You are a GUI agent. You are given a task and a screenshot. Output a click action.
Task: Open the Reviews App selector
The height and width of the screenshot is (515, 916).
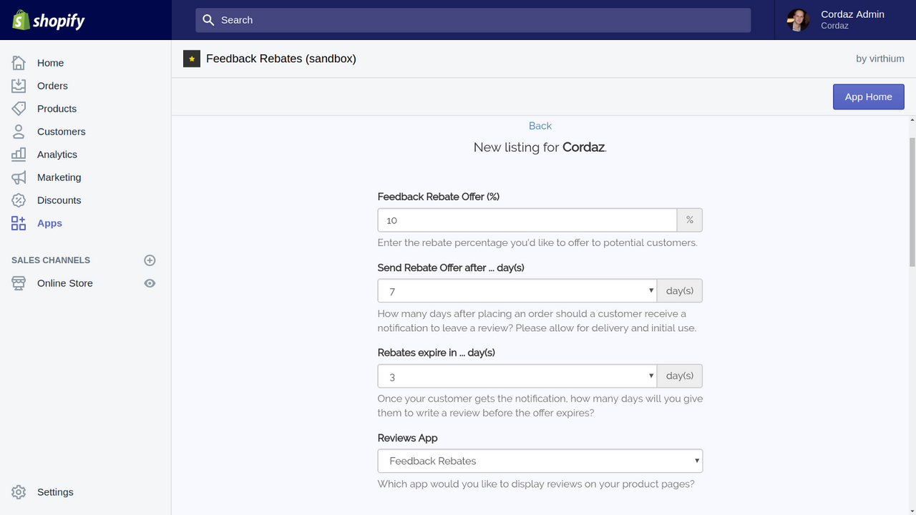point(540,461)
